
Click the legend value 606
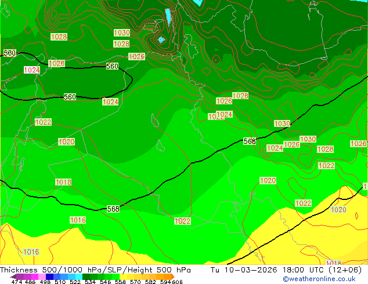pos(177,282)
